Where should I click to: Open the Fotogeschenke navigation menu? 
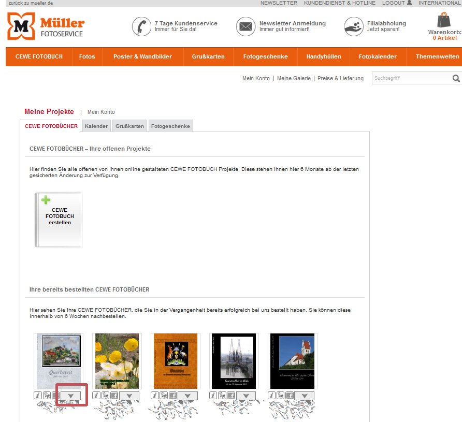266,56
